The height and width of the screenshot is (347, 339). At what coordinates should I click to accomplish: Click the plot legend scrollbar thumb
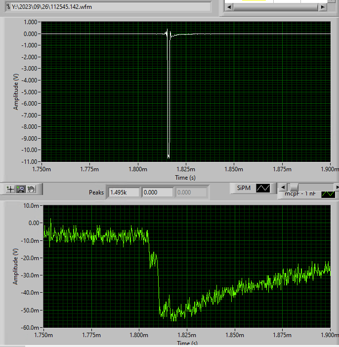tap(294, 188)
